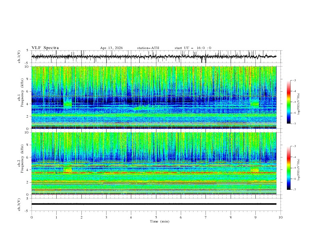Click the time axis tick label "1"
This screenshot has width=316, height=244.
tap(56, 217)
